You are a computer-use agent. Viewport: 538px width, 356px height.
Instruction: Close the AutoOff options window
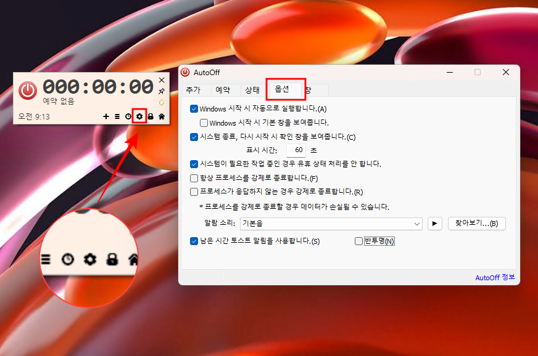click(506, 72)
